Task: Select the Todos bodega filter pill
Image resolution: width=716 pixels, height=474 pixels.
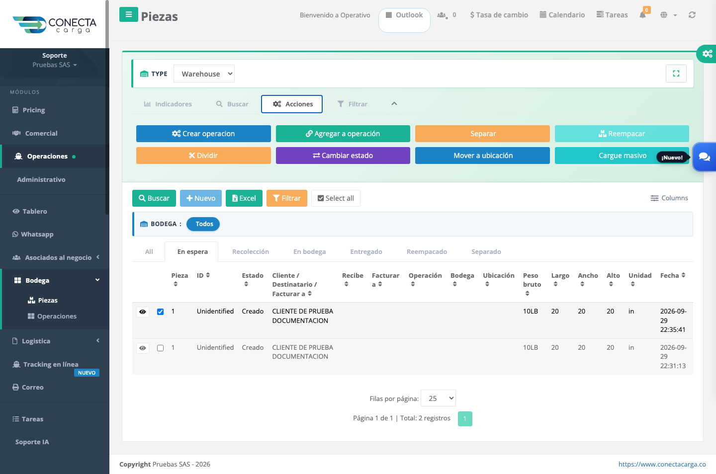Action: click(203, 224)
